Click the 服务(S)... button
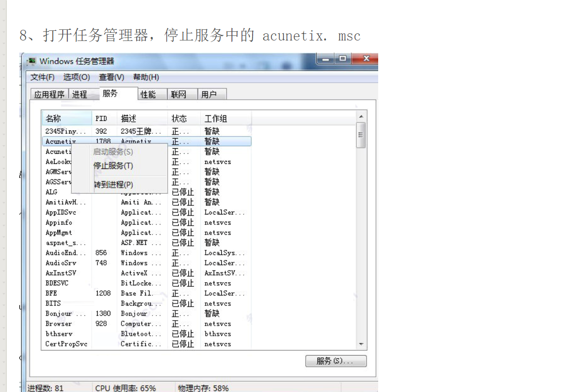 pos(336,361)
